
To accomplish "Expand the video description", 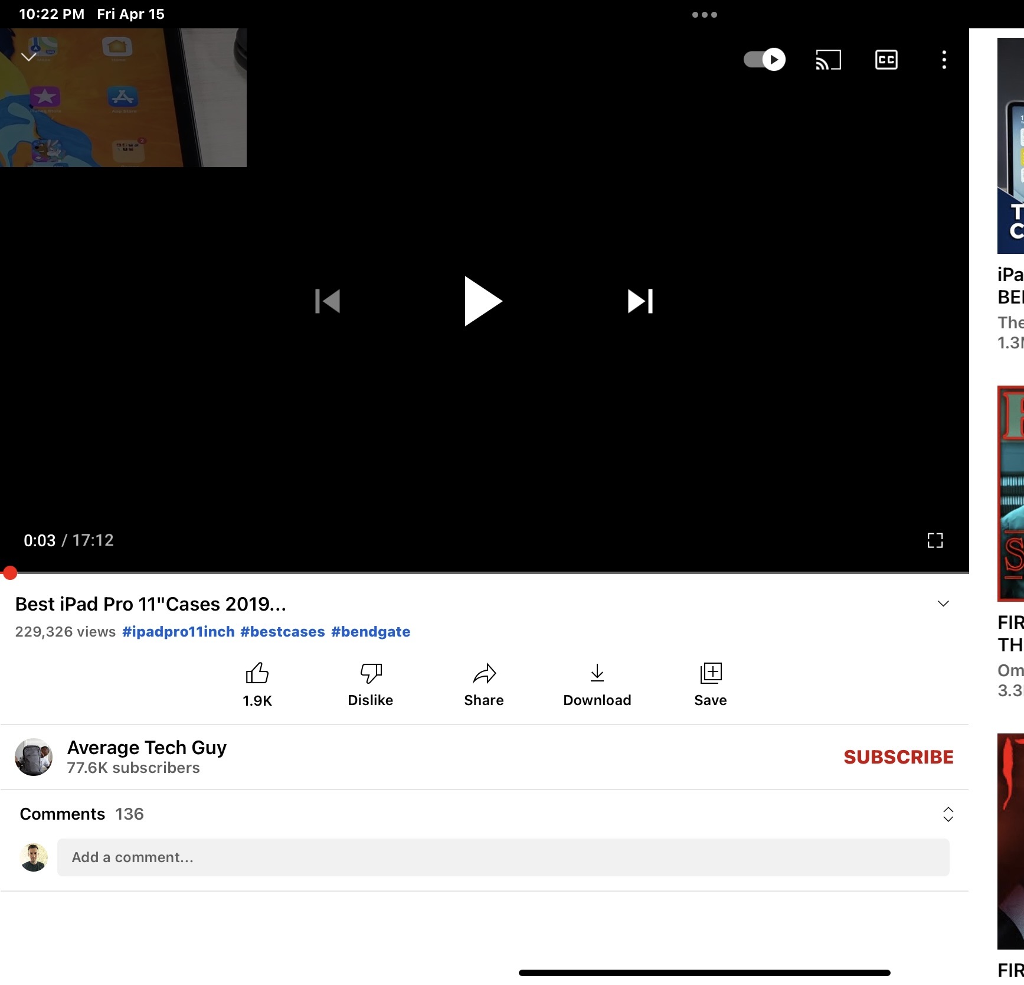I will click(x=943, y=603).
